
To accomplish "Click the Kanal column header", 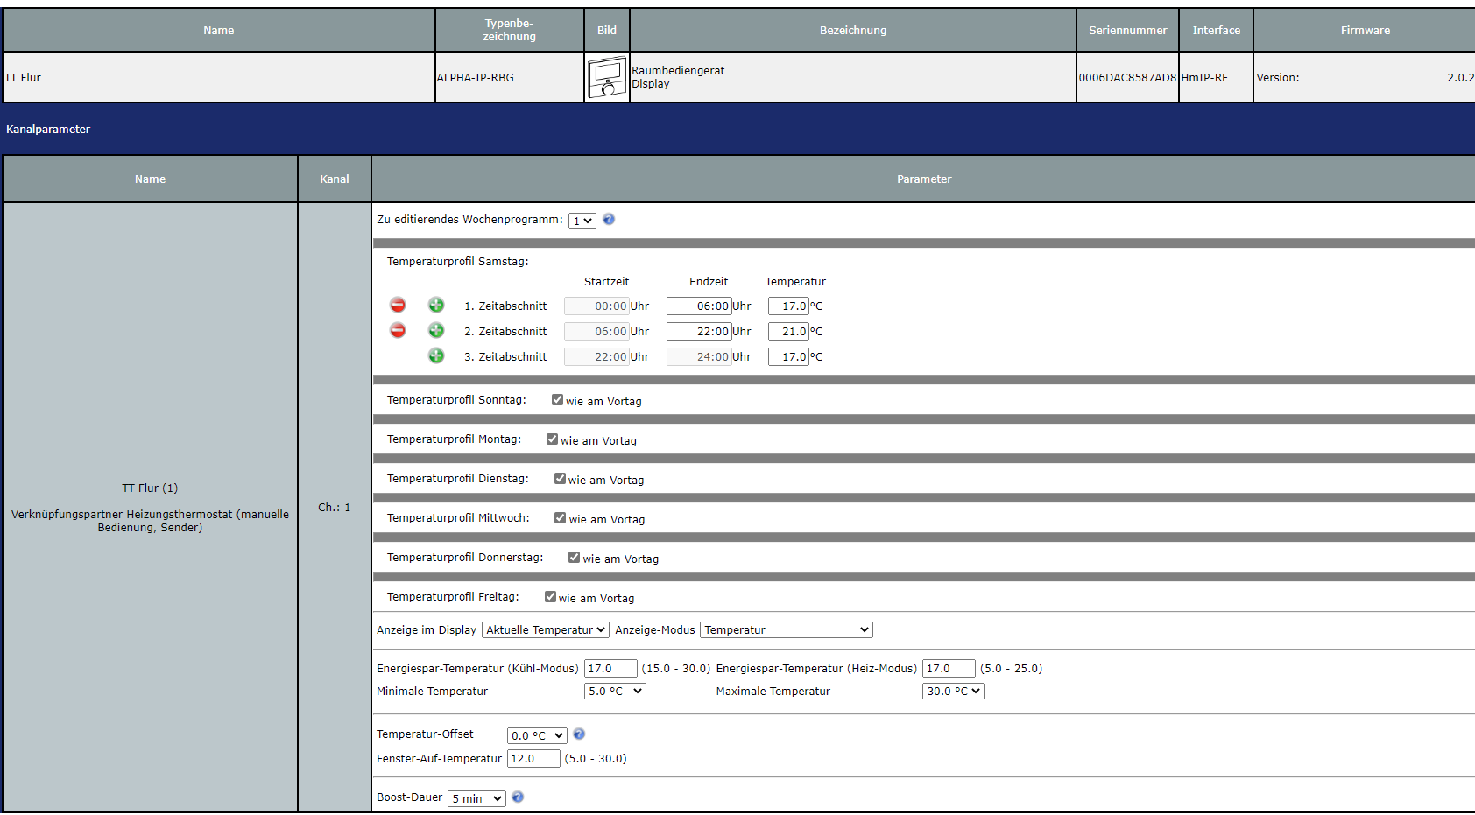I will click(x=334, y=179).
